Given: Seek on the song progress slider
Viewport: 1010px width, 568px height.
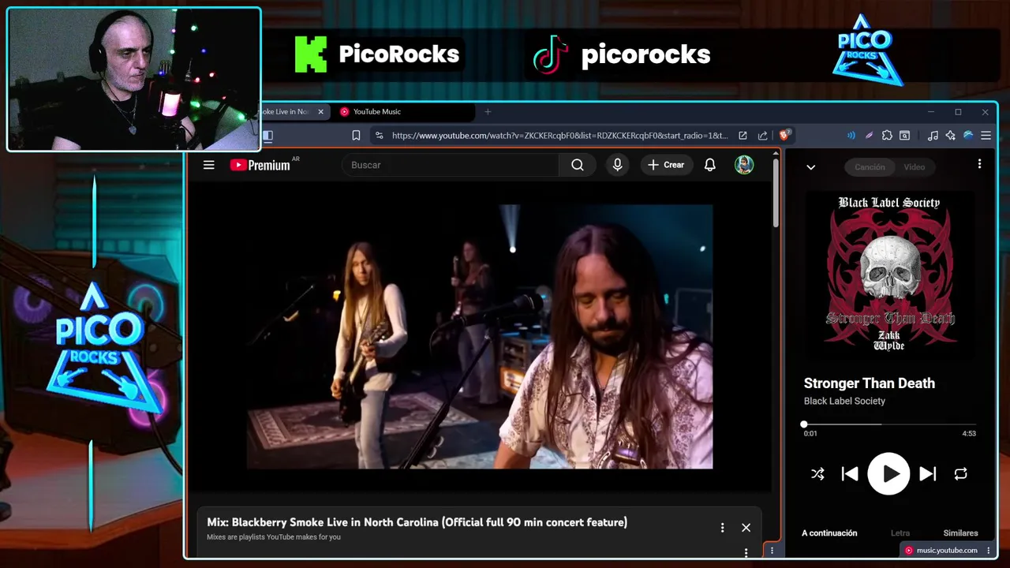Looking at the screenshot, I should pos(889,424).
